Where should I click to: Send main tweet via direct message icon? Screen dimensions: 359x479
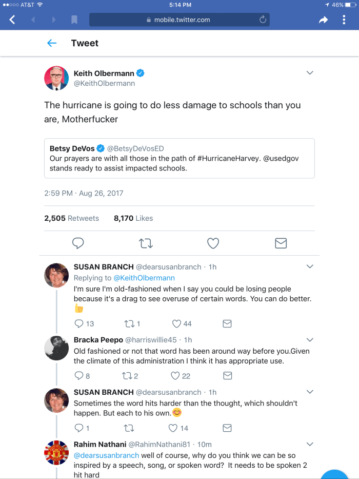[x=281, y=243]
